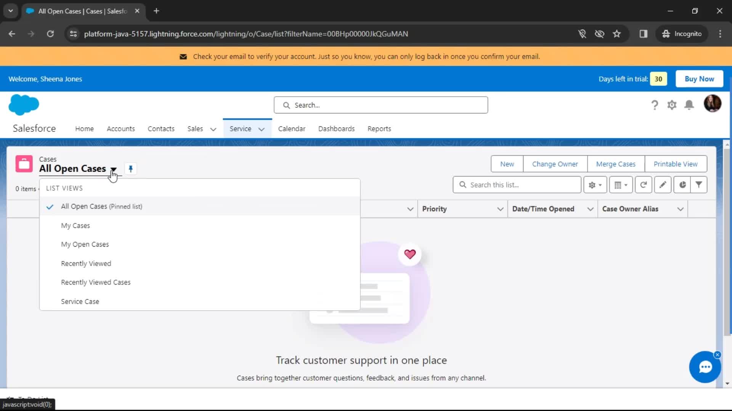Bookmark page with star icon
This screenshot has height=411, width=732.
(x=616, y=34)
